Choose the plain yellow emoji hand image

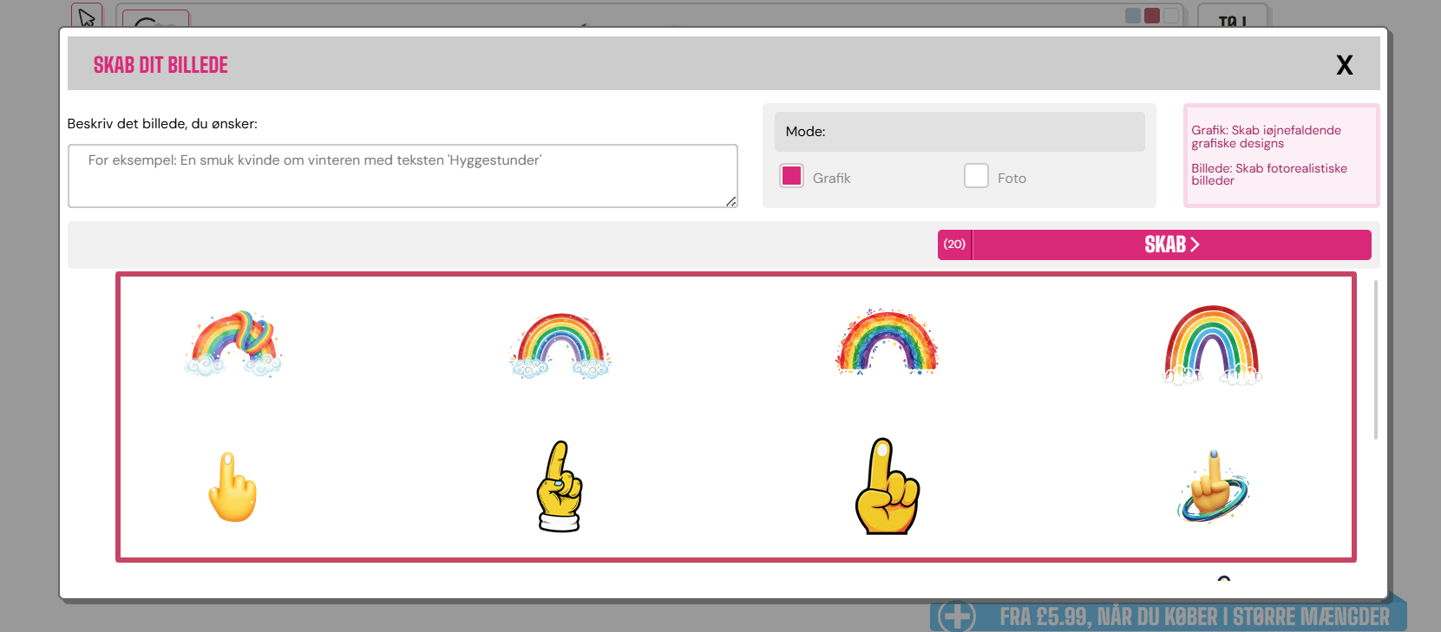(x=233, y=487)
